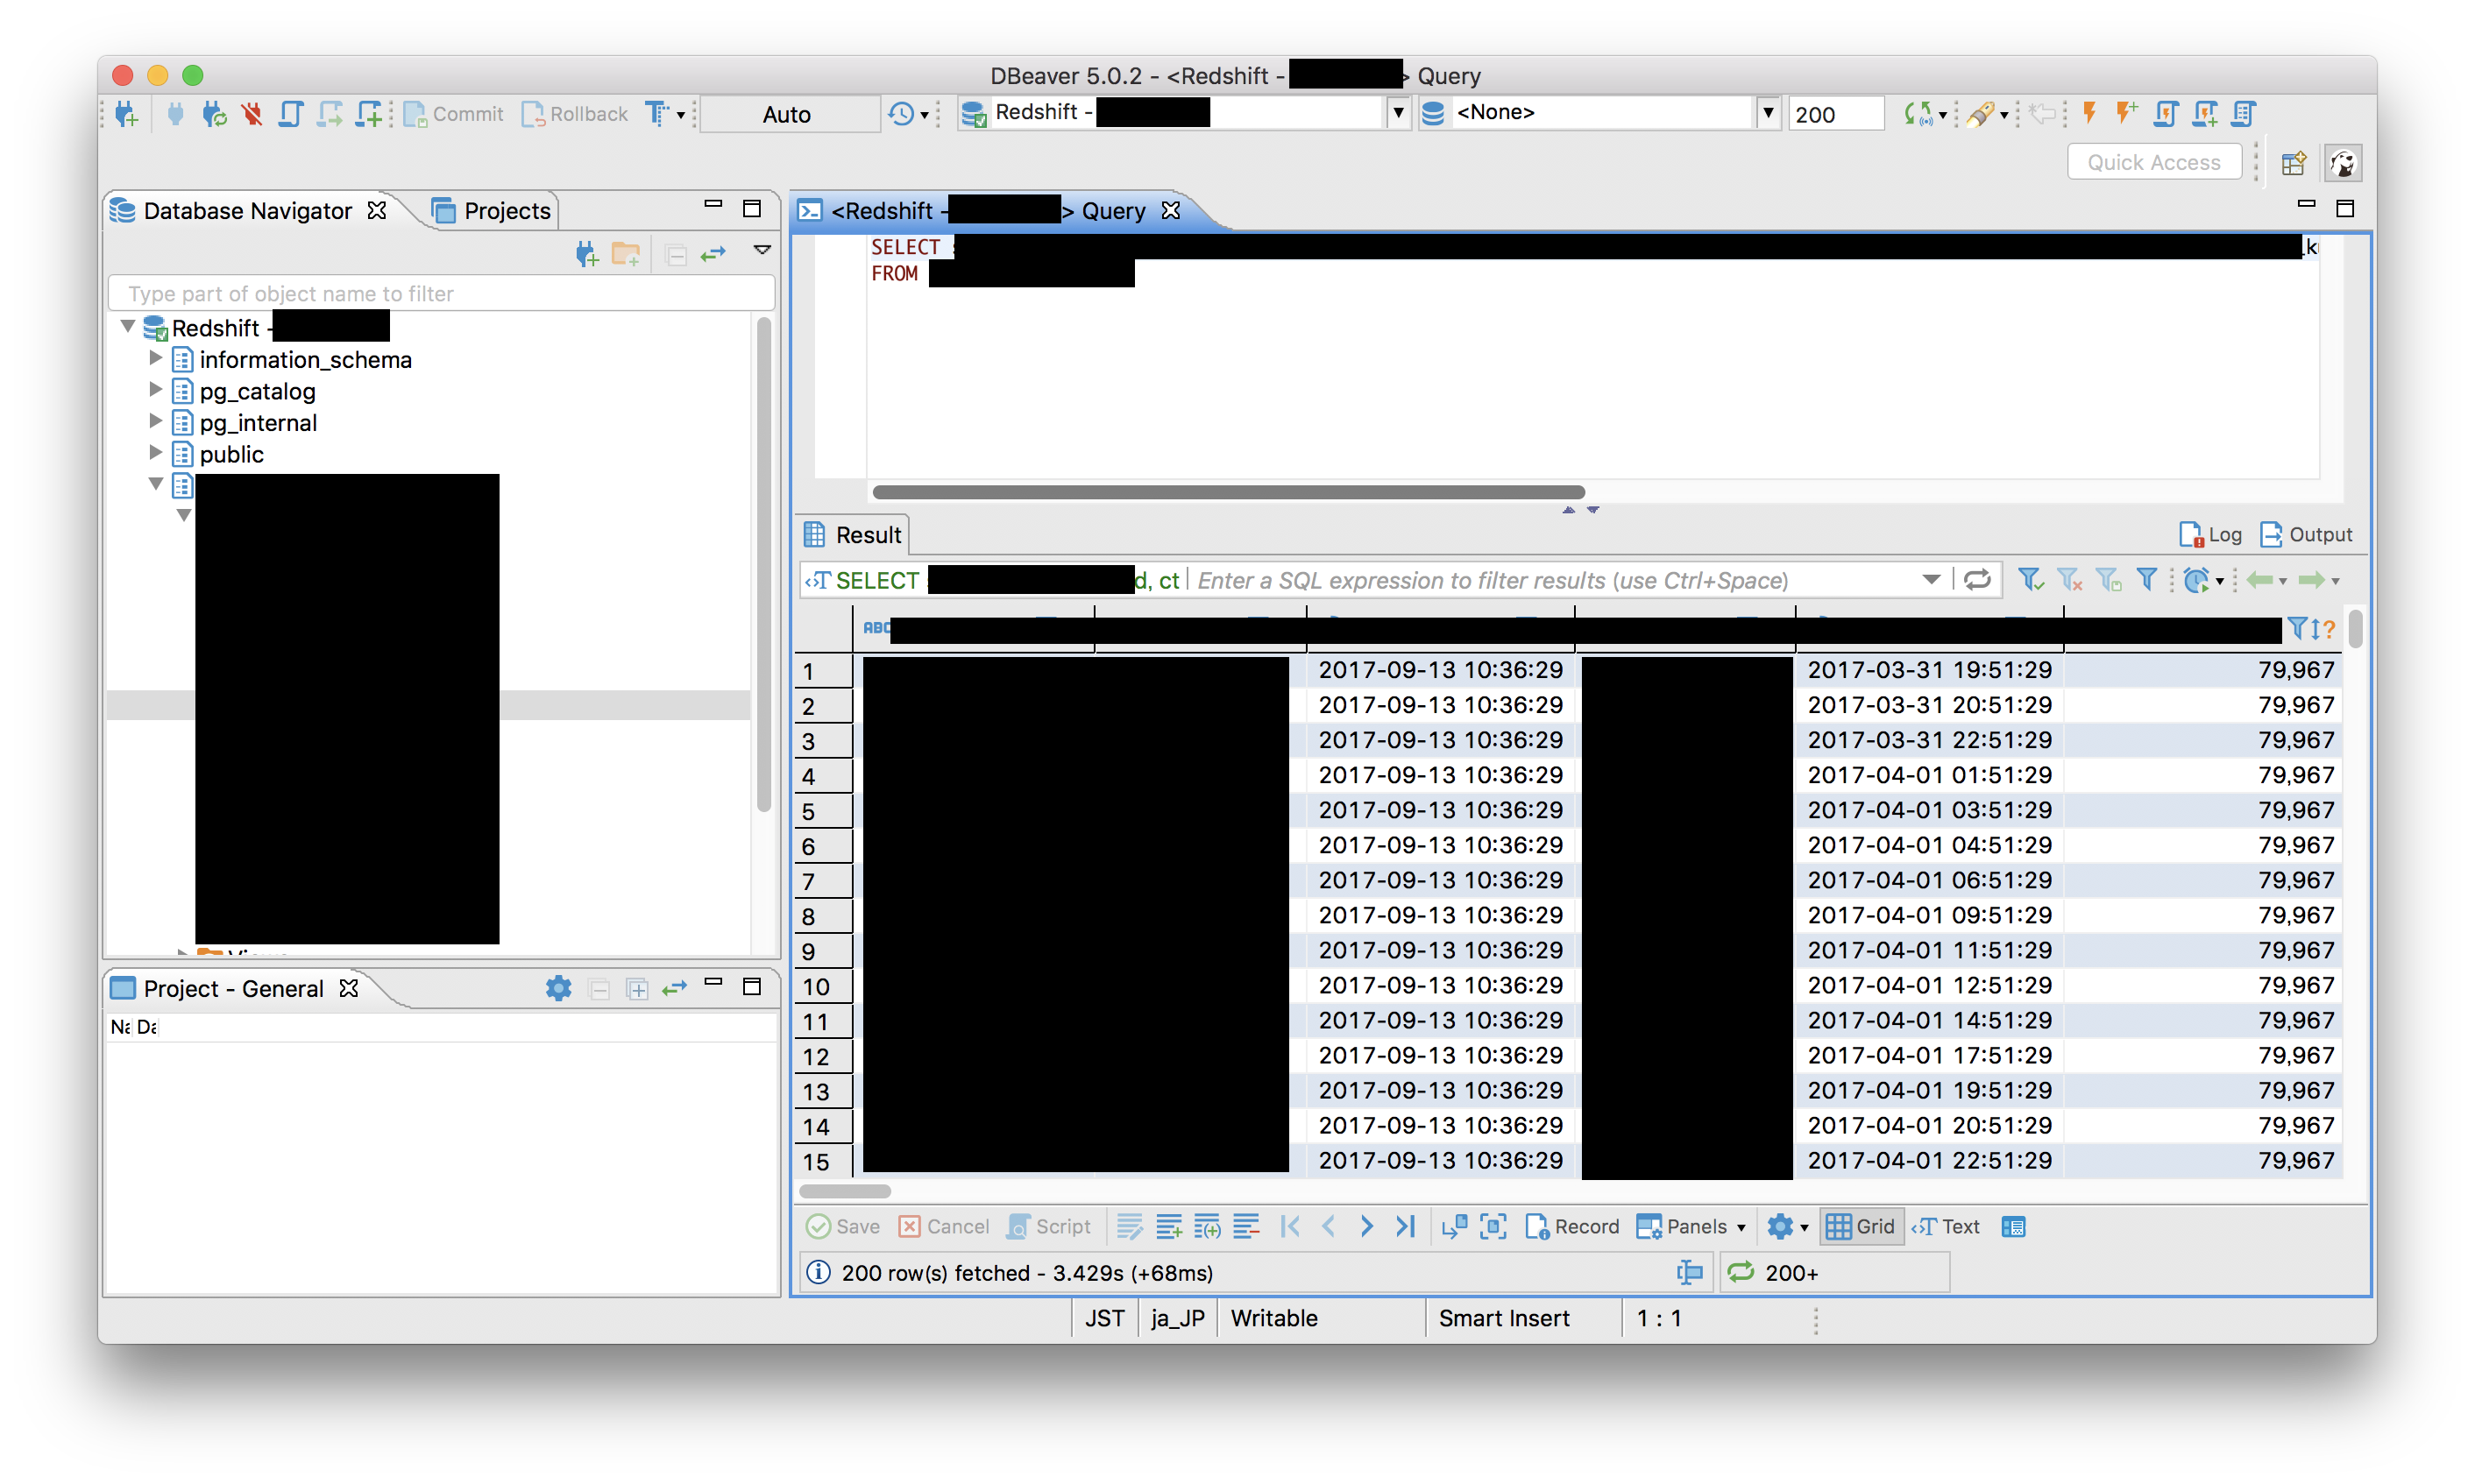Click the red Disconnect icon

(x=252, y=114)
